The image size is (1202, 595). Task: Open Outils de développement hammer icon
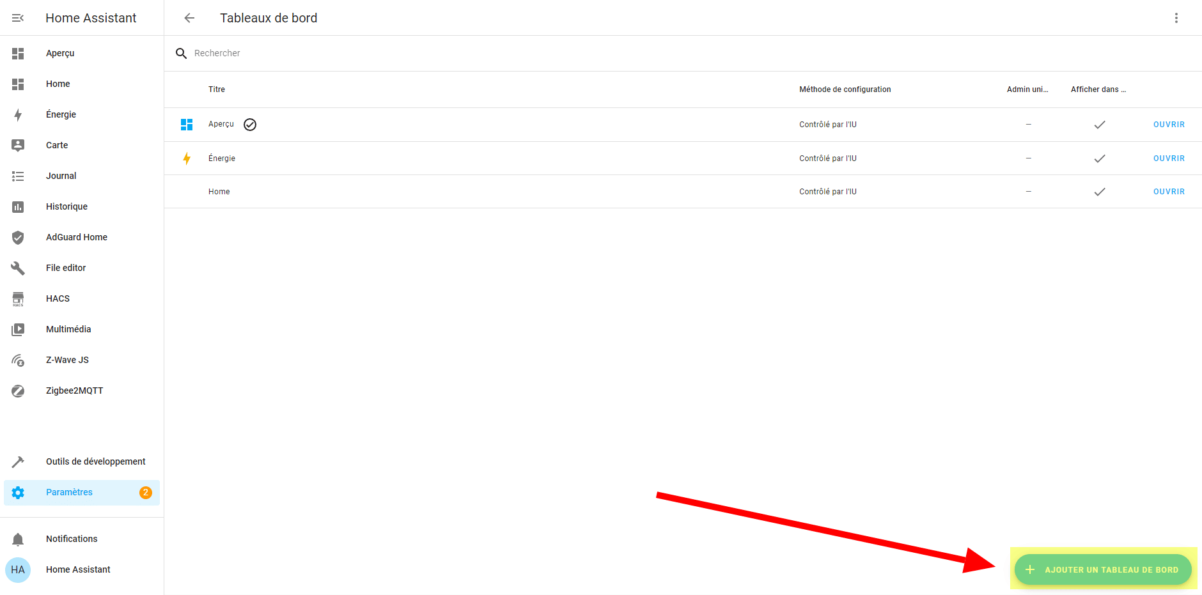18,462
